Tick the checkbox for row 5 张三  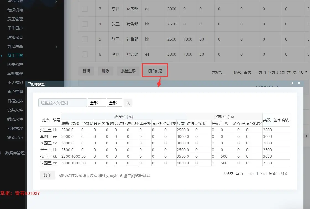85,39
